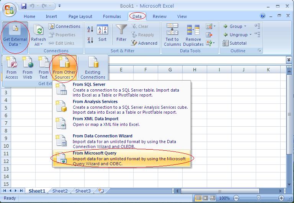Sort Z to A descending

(x=90, y=40)
